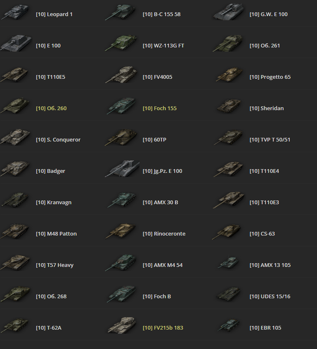
Task: Open the TVP T 50/51 entry
Action: point(270,140)
